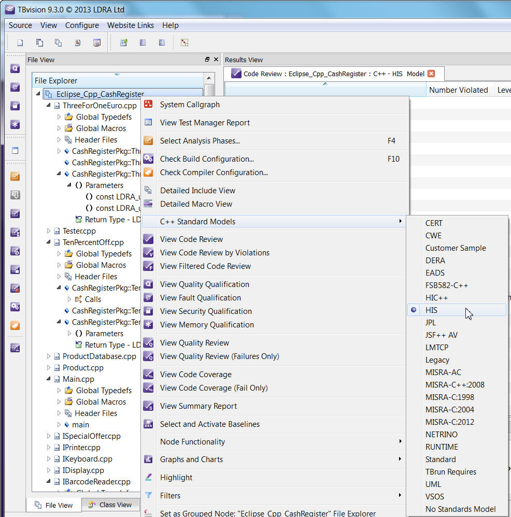This screenshot has width=511, height=517.
Task: Choose No Standards Model option
Action: (460, 509)
